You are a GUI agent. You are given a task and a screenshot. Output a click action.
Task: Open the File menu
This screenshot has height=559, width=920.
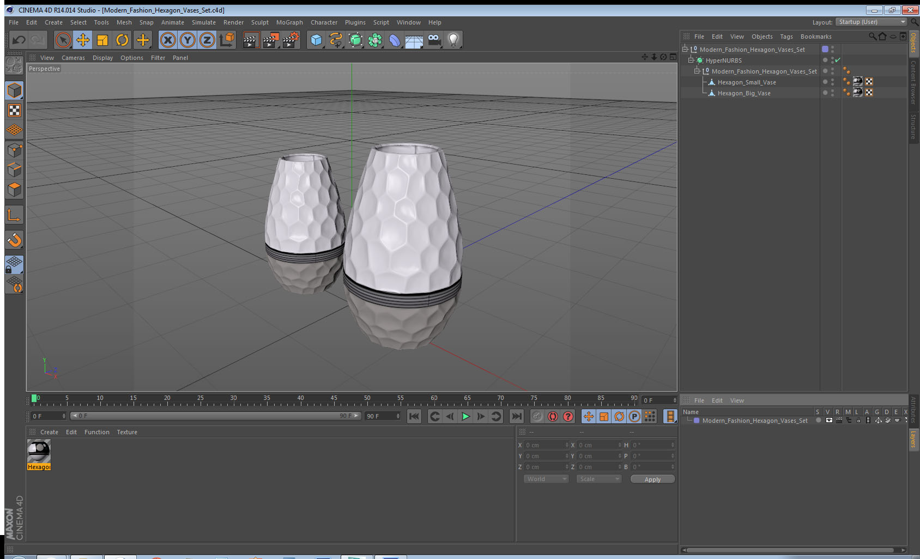pos(14,22)
